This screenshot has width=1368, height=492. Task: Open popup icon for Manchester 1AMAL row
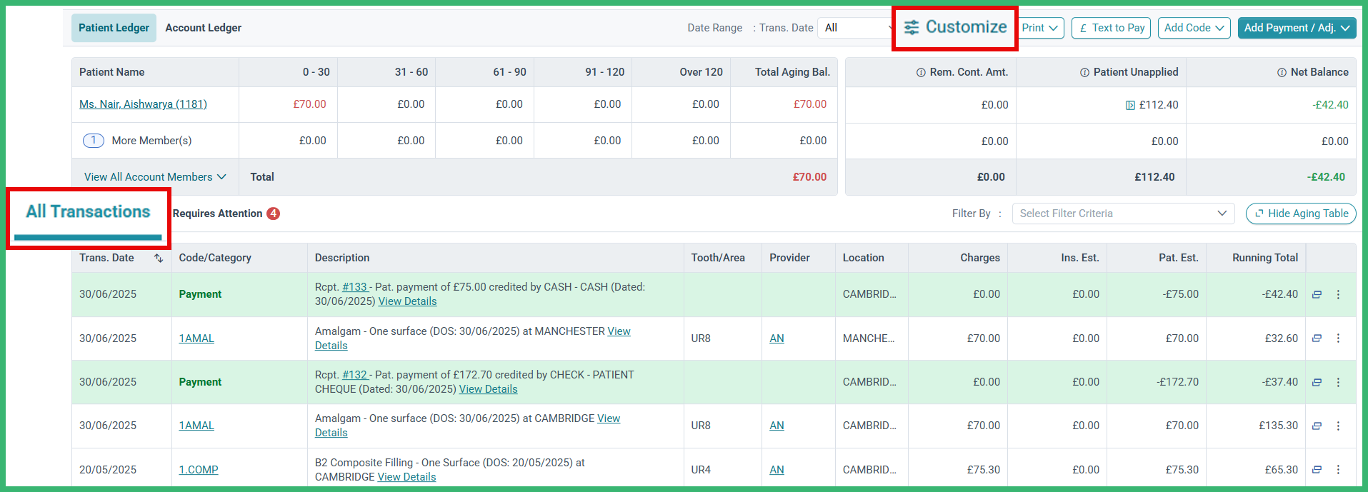[x=1317, y=338]
